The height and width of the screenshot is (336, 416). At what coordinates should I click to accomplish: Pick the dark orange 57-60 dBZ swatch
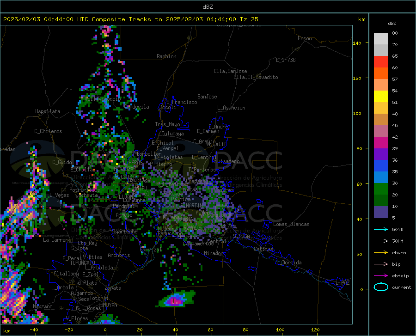381,73
